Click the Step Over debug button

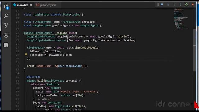[x=168, y=5]
